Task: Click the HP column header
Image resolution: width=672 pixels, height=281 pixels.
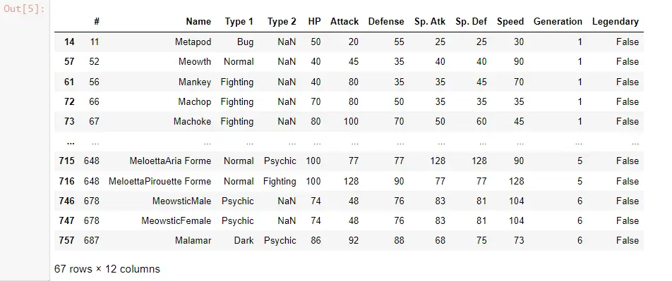Action: coord(314,21)
